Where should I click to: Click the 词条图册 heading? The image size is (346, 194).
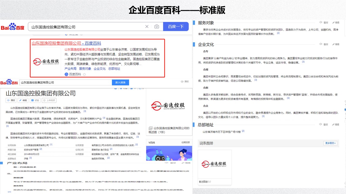pyautogui.click(x=206, y=143)
